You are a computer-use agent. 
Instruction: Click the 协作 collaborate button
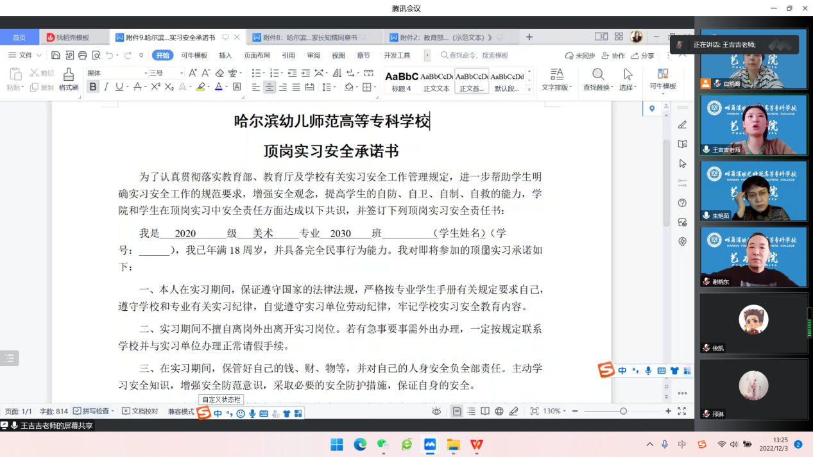point(613,56)
